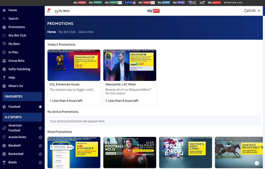
Task: Unfavourite Football with filled star
Action: click(x=40, y=107)
